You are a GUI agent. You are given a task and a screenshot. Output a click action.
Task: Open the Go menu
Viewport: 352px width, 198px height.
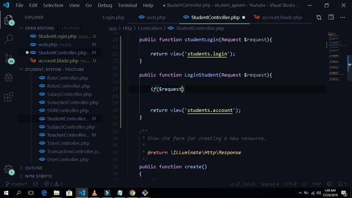89,5
